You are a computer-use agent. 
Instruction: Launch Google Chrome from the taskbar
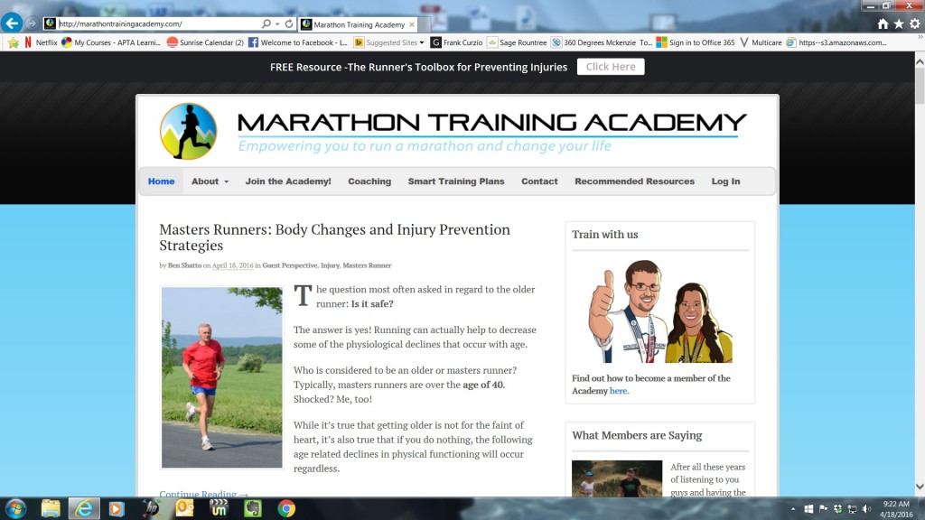pyautogui.click(x=286, y=508)
